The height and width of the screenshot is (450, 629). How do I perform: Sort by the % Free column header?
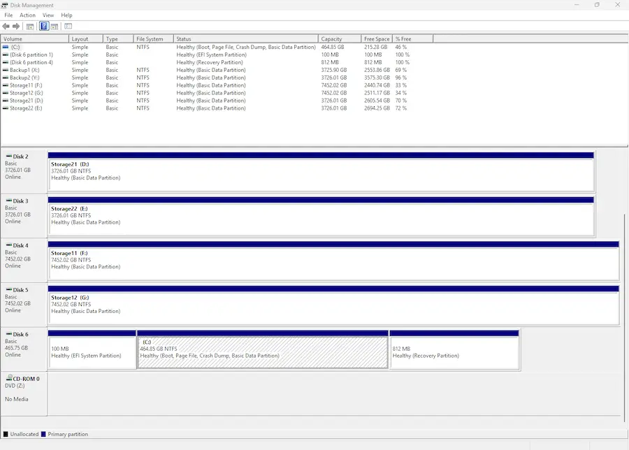tap(413, 39)
